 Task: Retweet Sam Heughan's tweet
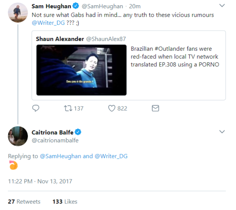pyautogui.click(x=68, y=108)
